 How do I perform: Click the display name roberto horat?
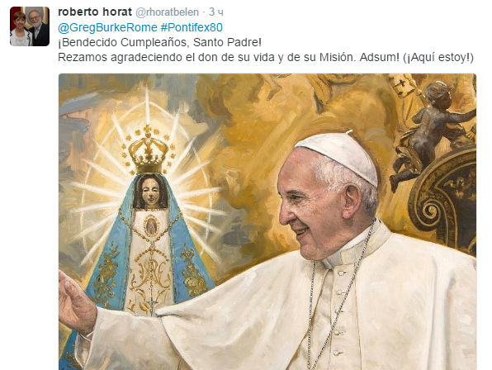[95, 12]
